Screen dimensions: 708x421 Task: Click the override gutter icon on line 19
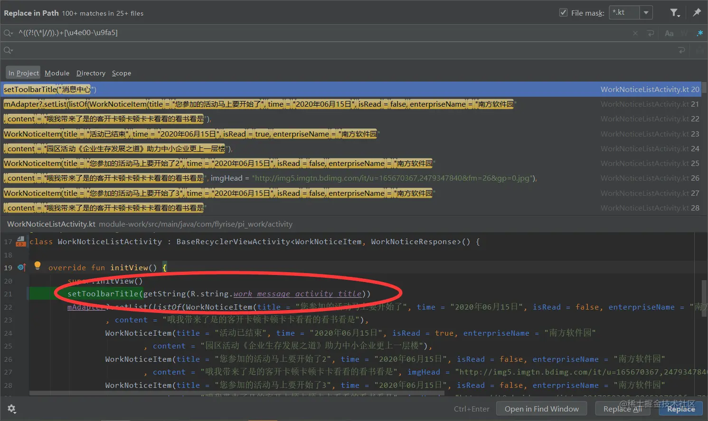point(21,267)
